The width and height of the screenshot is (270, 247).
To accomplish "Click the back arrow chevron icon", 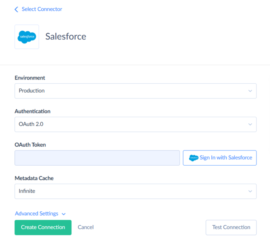I will (x=16, y=9).
